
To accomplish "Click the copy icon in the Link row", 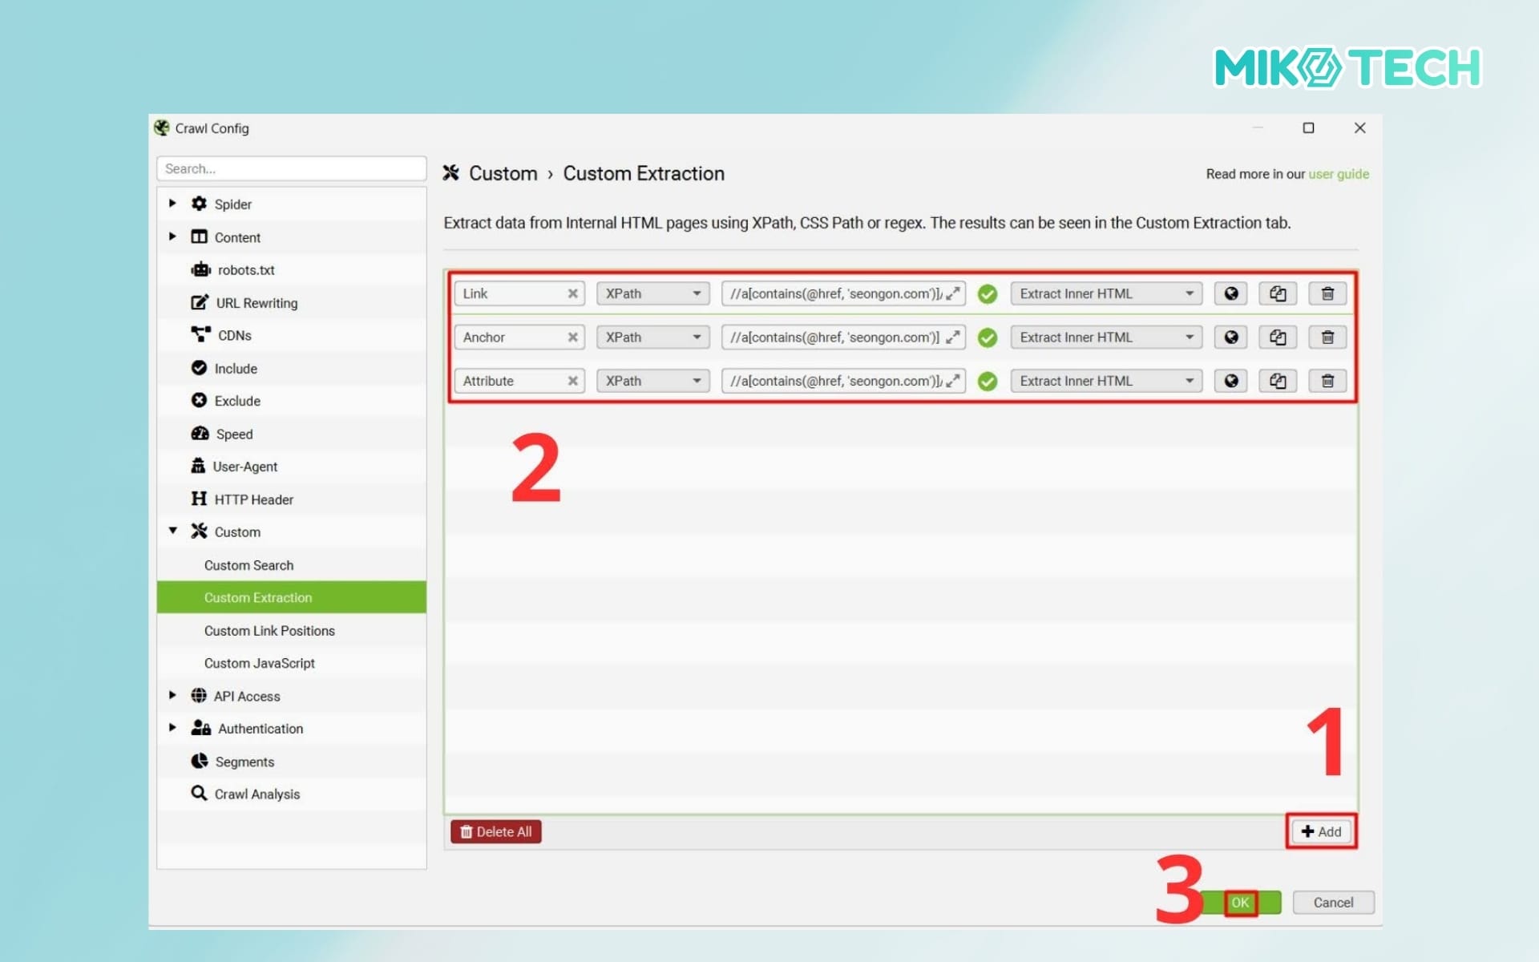I will [1278, 293].
